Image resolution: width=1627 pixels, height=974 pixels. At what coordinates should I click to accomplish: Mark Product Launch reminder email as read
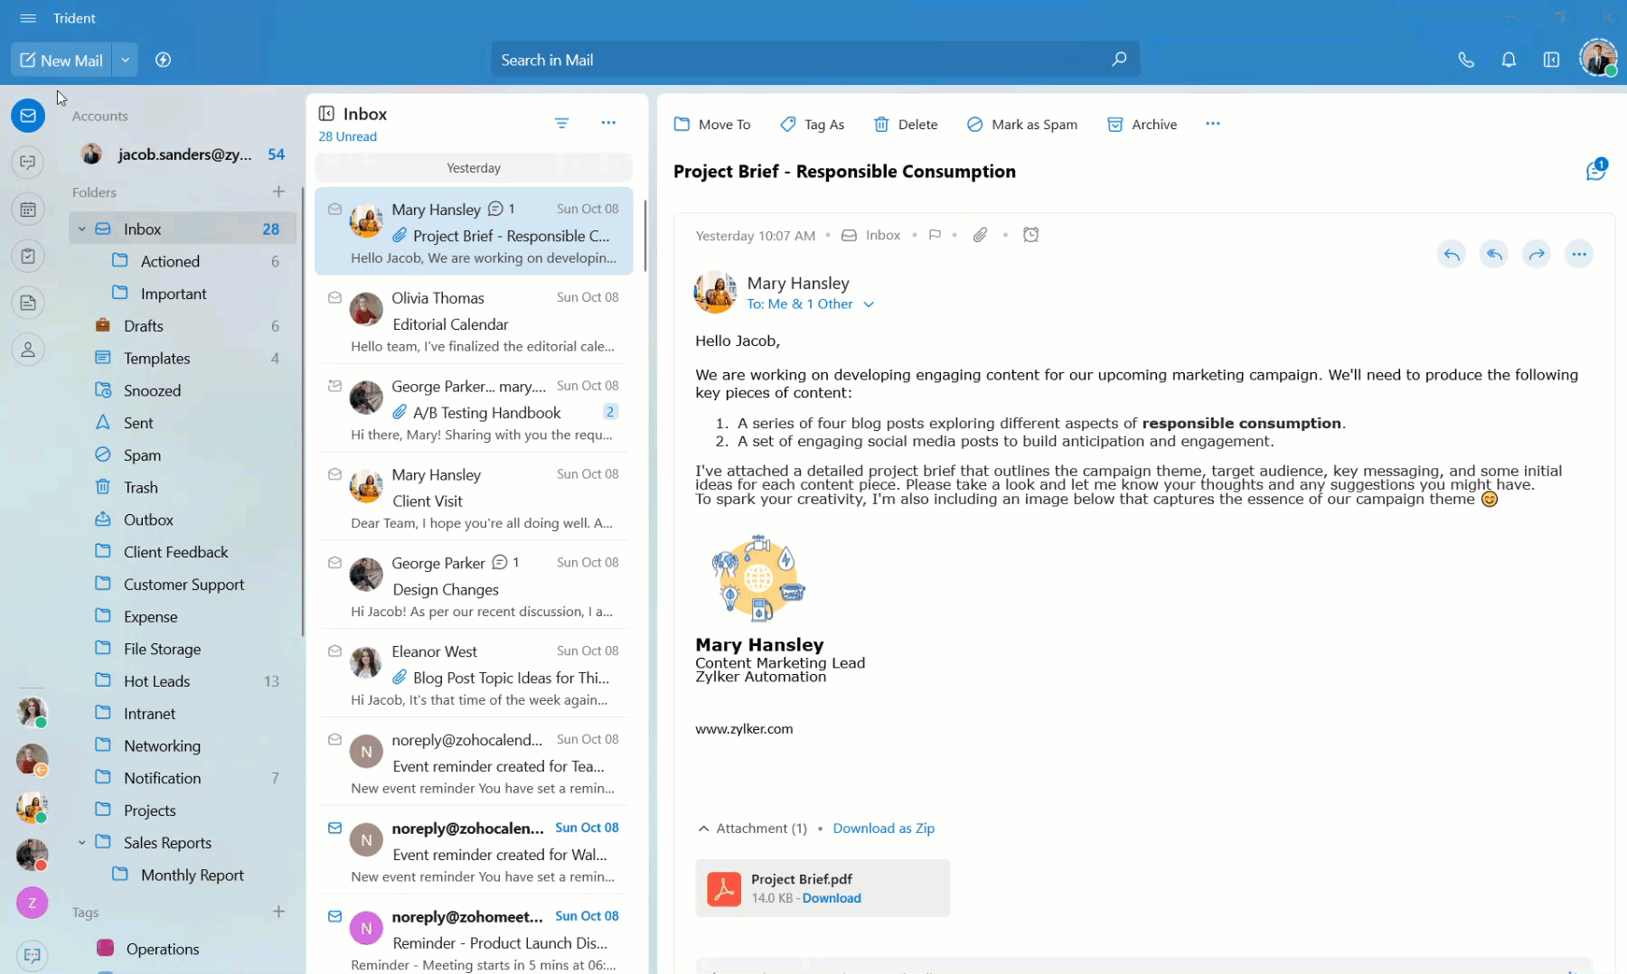click(x=334, y=917)
